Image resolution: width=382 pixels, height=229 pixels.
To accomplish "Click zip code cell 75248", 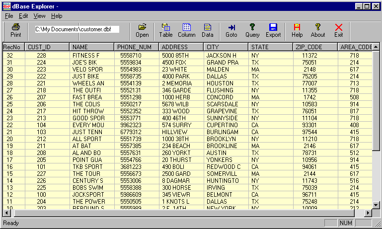I will coord(315,202).
